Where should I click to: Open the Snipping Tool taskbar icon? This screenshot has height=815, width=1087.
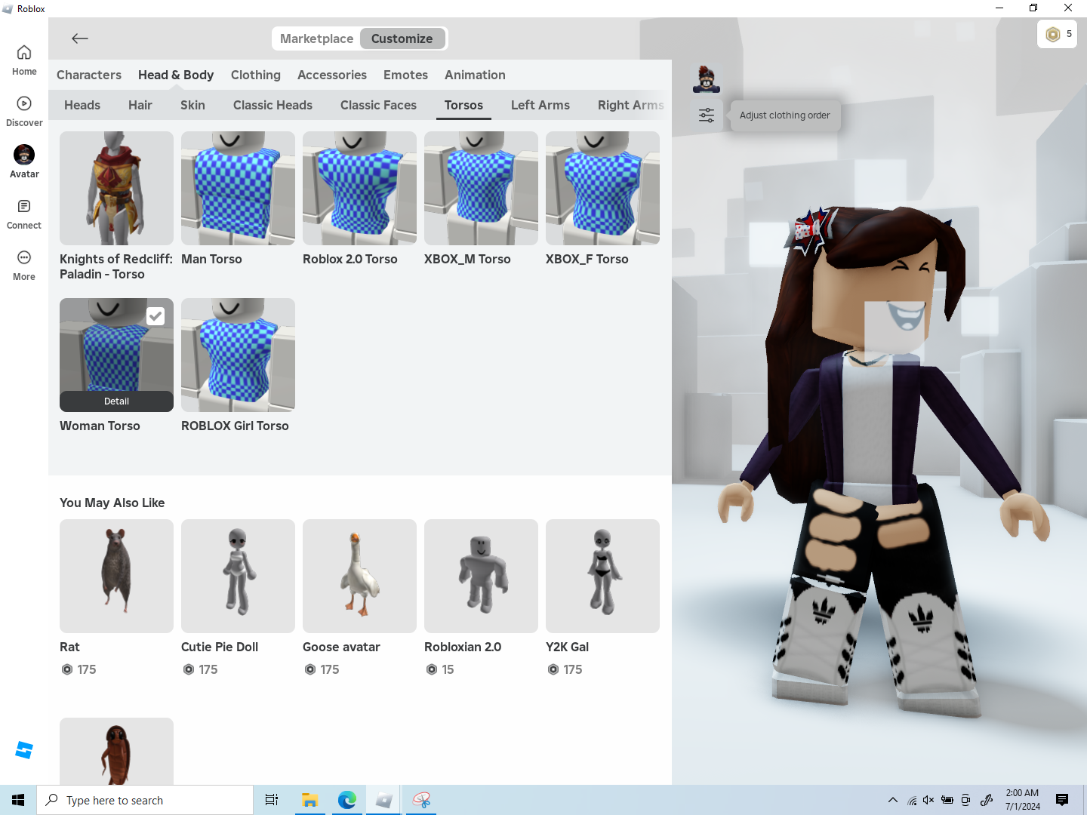coord(421,800)
